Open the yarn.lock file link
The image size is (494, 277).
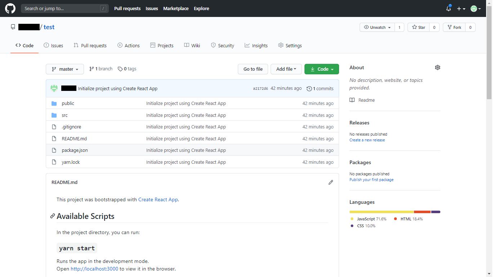tap(71, 162)
